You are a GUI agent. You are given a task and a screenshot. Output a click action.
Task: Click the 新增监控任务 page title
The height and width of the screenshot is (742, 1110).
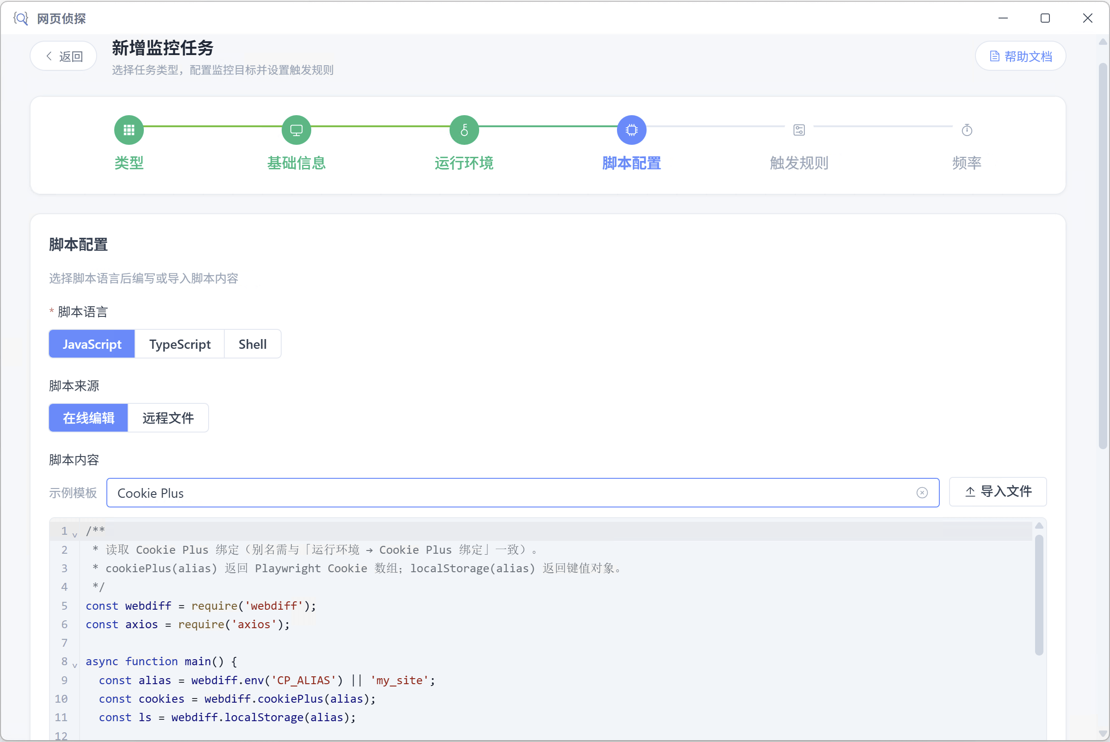pyautogui.click(x=163, y=48)
